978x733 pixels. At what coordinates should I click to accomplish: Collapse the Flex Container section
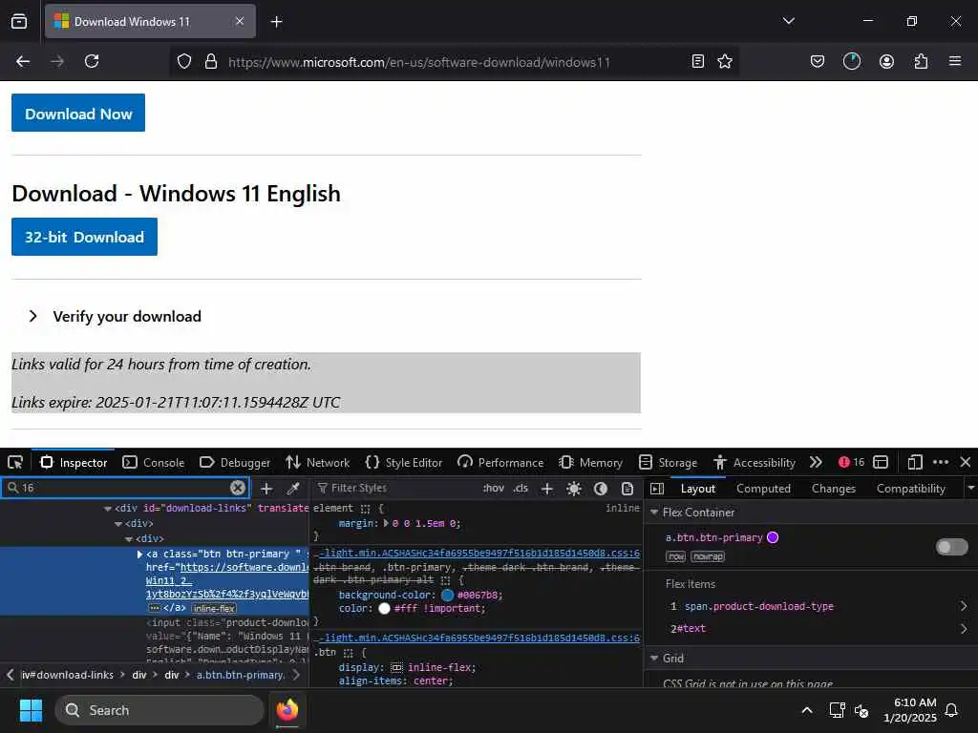[x=654, y=513]
